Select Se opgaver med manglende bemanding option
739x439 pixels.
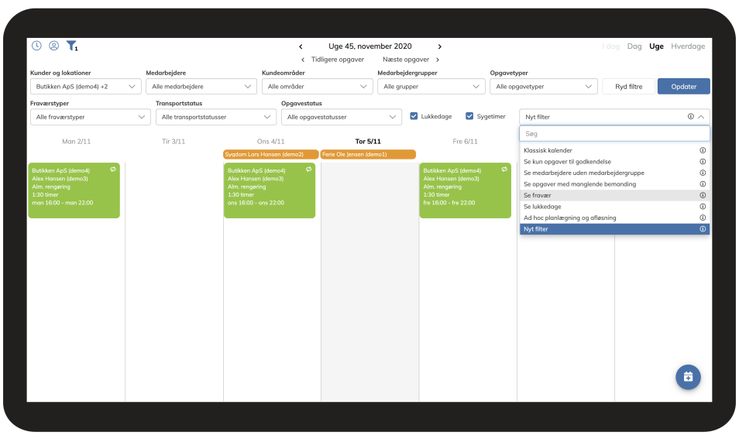tap(614, 184)
